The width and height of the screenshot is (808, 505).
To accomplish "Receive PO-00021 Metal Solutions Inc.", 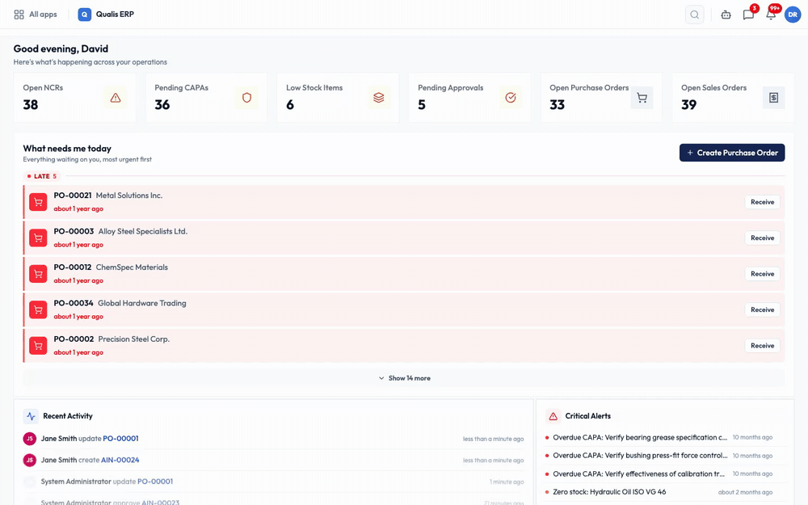I will tap(762, 202).
